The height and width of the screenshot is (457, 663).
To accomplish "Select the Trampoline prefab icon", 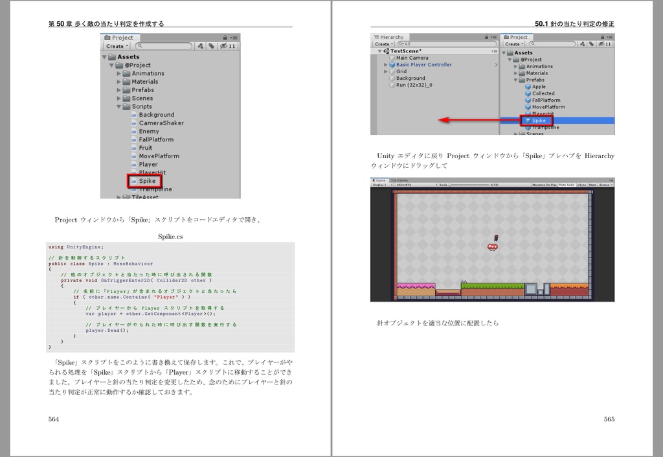I will click(x=528, y=127).
